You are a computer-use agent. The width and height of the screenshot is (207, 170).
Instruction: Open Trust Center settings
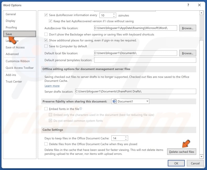coord(20,82)
